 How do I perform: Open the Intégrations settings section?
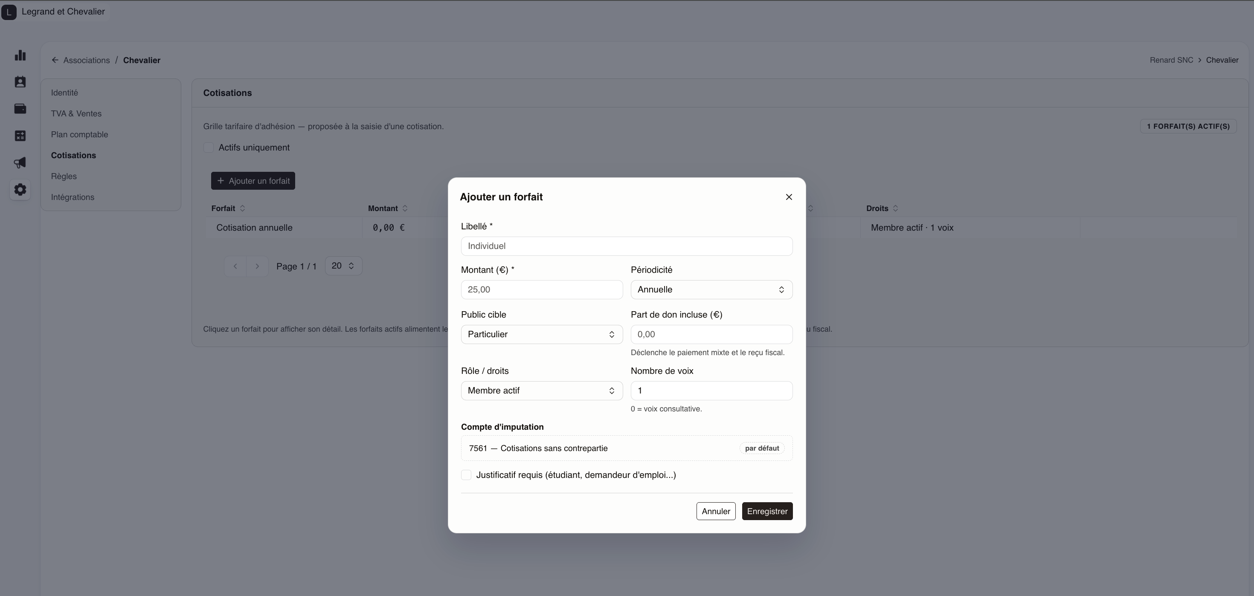[73, 197]
